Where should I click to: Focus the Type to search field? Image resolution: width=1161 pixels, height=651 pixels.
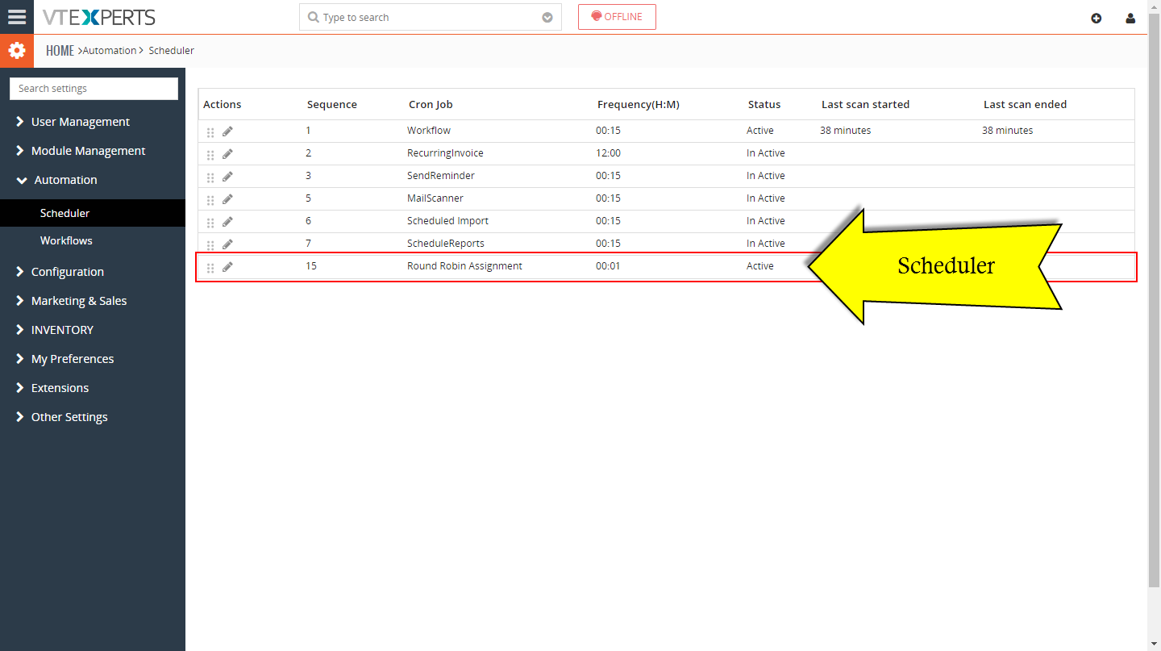431,17
